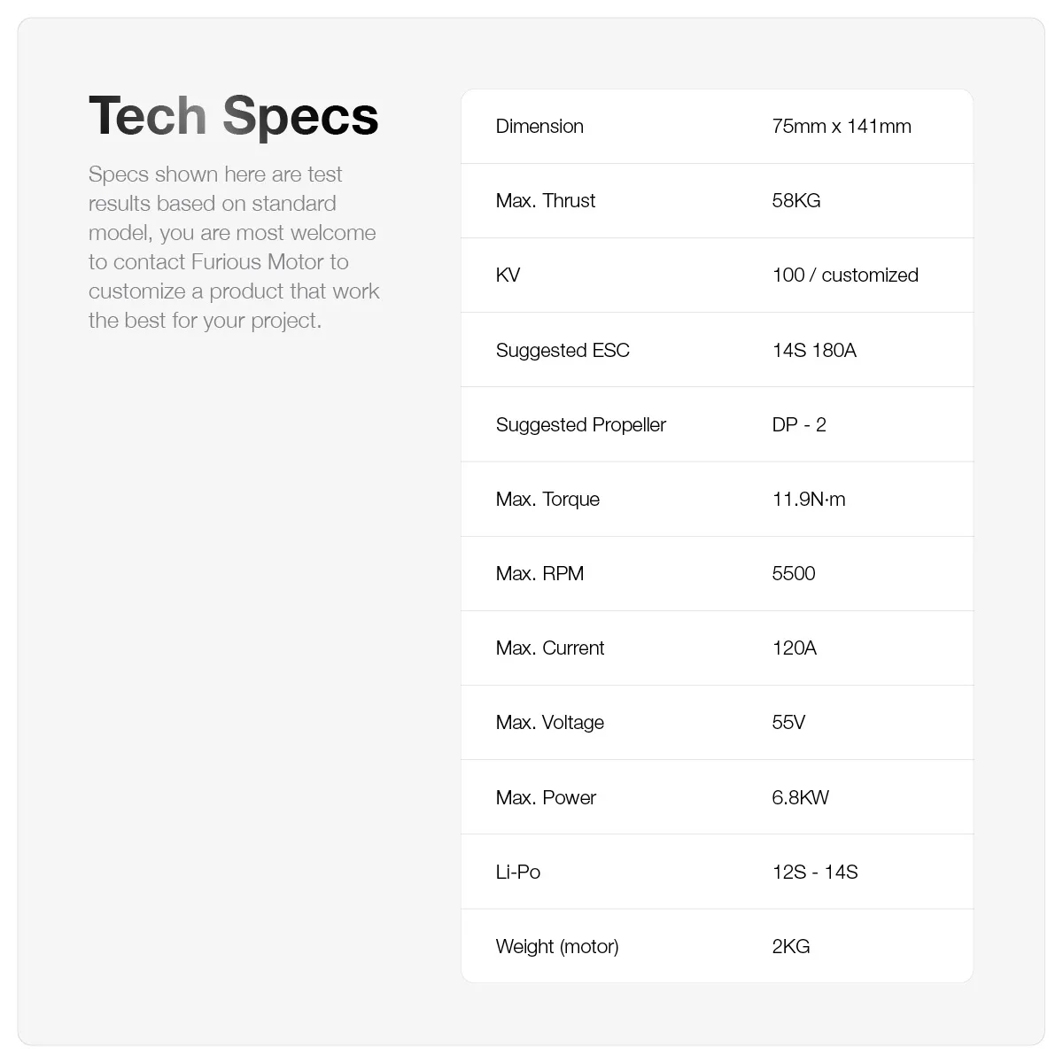Select the DP - 2 propeller value

(x=798, y=424)
